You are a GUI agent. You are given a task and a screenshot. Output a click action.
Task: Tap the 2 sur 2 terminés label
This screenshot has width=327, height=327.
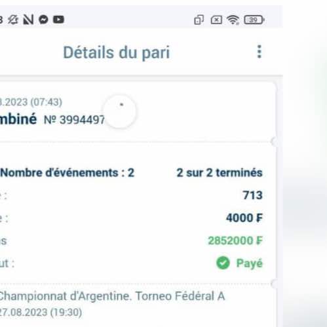[220, 173]
